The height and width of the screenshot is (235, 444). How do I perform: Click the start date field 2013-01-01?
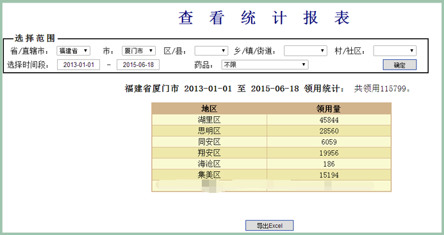[x=78, y=64]
